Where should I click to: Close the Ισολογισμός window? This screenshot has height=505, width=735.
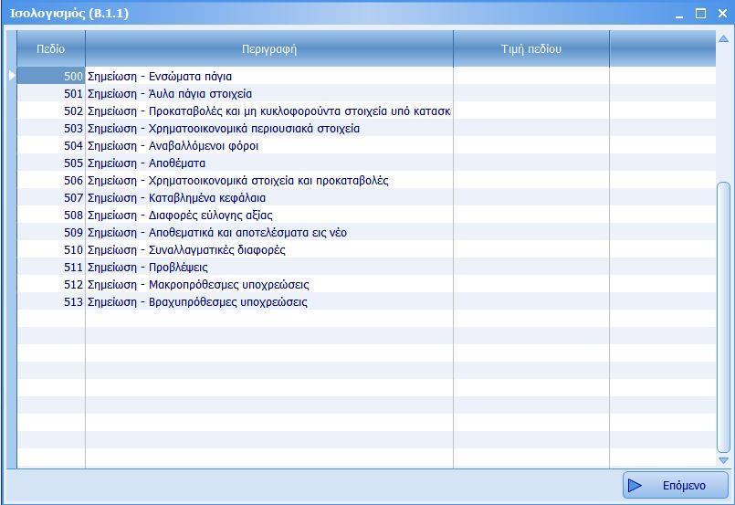(722, 13)
